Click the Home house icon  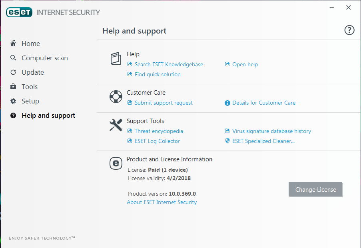coord(13,43)
